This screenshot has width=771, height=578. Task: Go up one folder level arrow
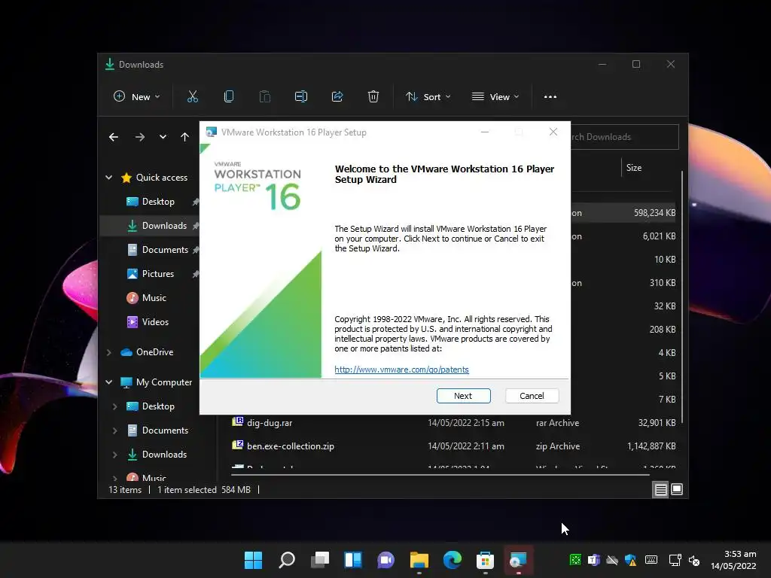[x=184, y=137]
